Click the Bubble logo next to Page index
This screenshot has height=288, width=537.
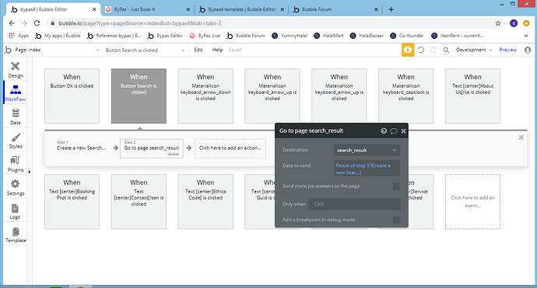tap(9, 50)
